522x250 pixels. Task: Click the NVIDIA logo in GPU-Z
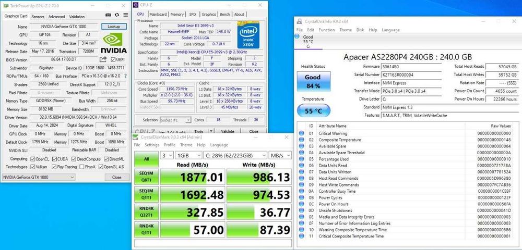coord(114,43)
